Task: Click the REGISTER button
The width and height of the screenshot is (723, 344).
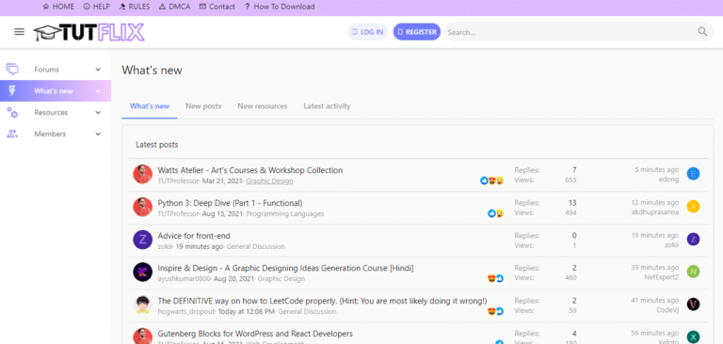Action: tap(417, 32)
